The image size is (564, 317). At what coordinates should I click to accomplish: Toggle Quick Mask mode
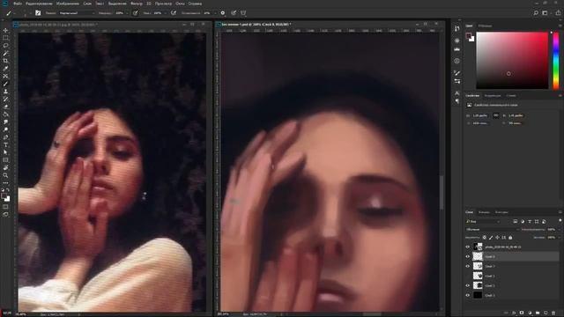pos(5,207)
